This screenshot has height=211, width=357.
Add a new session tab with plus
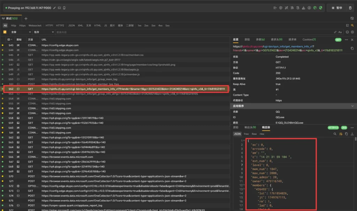[x=26, y=18]
